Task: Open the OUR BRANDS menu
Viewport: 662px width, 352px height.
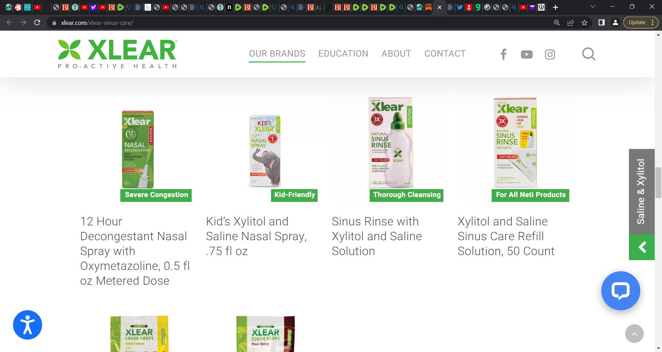Action: (x=277, y=54)
